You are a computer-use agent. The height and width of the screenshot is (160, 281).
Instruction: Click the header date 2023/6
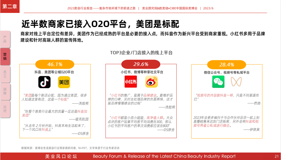(x=208, y=8)
